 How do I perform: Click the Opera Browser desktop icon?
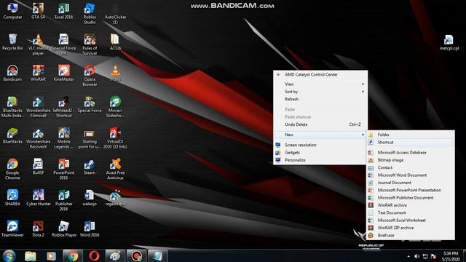pyautogui.click(x=90, y=76)
